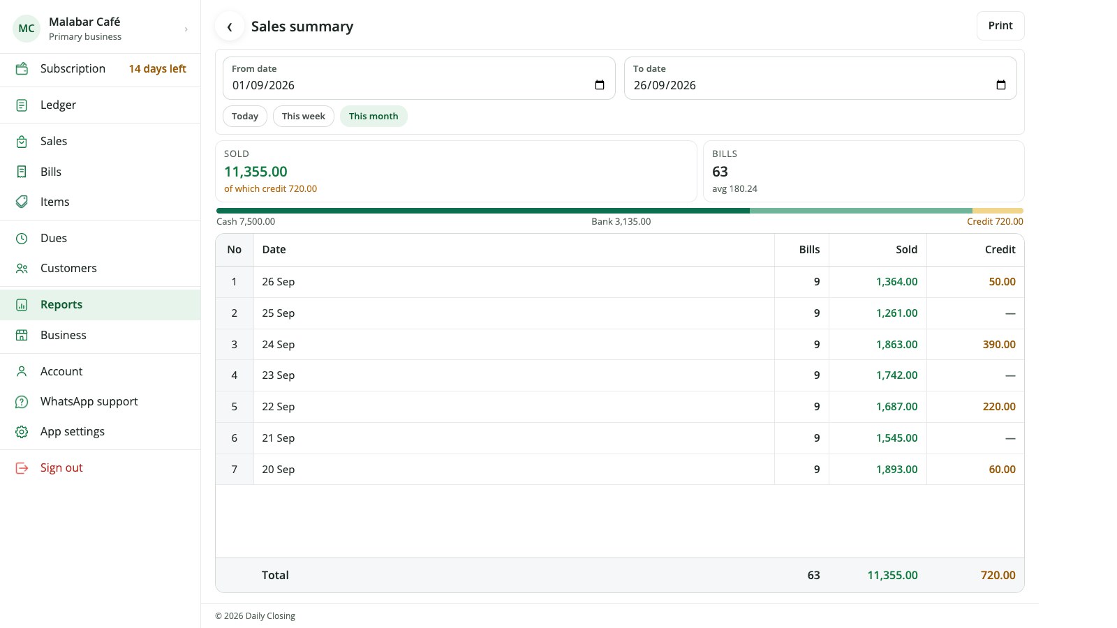1117x628 pixels.
Task: Click the Bills receipt icon
Action: (22, 172)
